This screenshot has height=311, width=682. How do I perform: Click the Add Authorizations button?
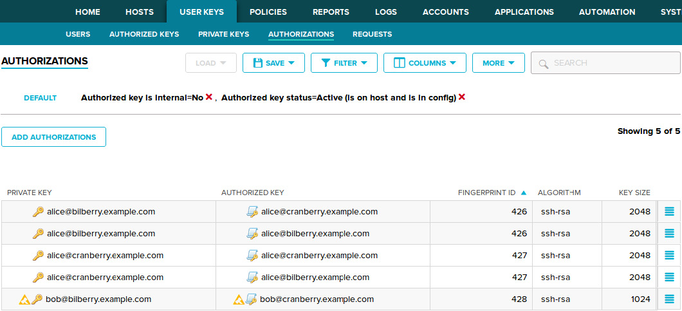(54, 137)
